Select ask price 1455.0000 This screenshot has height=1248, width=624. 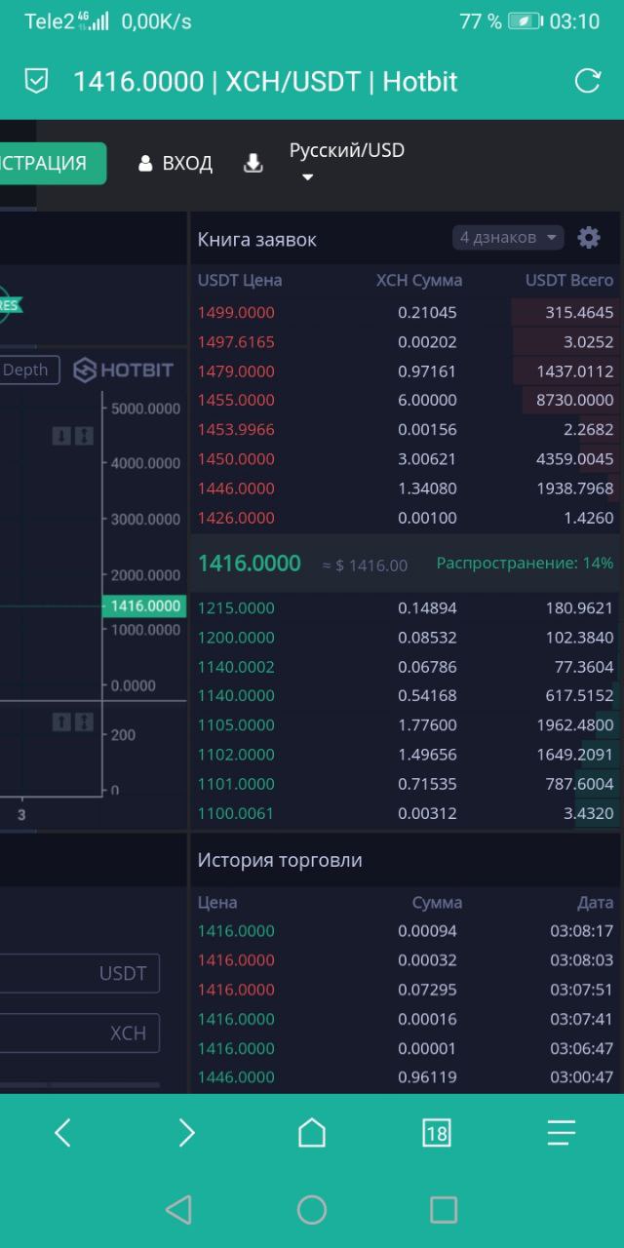tap(236, 400)
